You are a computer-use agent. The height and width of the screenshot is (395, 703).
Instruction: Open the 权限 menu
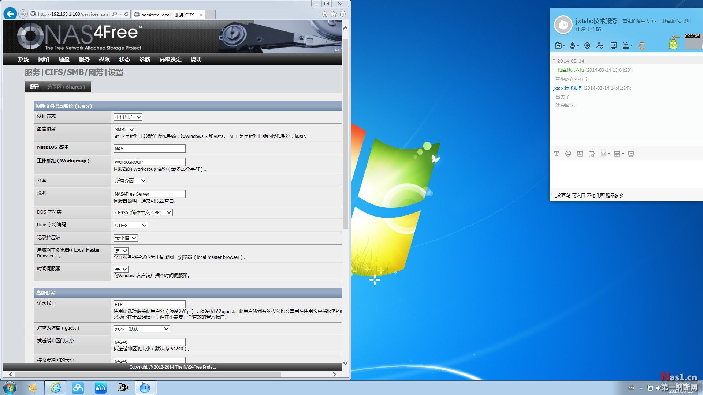pos(104,59)
